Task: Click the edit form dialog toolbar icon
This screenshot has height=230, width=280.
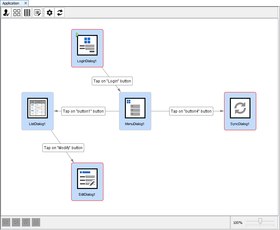Action: pos(38,13)
